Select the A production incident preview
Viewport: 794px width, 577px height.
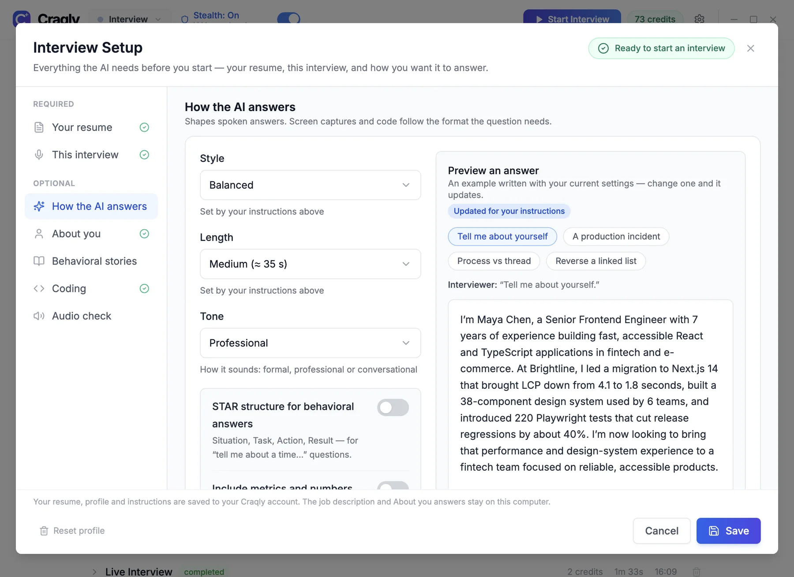[x=616, y=237]
